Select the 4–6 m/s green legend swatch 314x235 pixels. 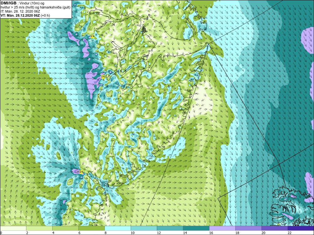[65, 228]
